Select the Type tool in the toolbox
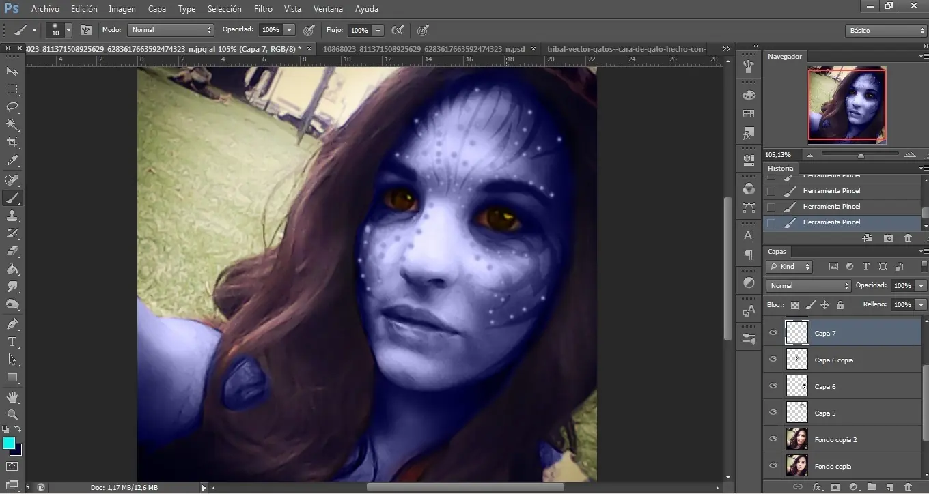929x494 pixels. (x=12, y=341)
